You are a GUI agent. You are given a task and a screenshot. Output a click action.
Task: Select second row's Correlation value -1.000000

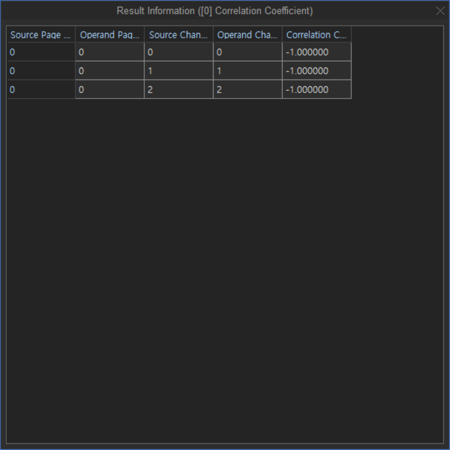317,71
